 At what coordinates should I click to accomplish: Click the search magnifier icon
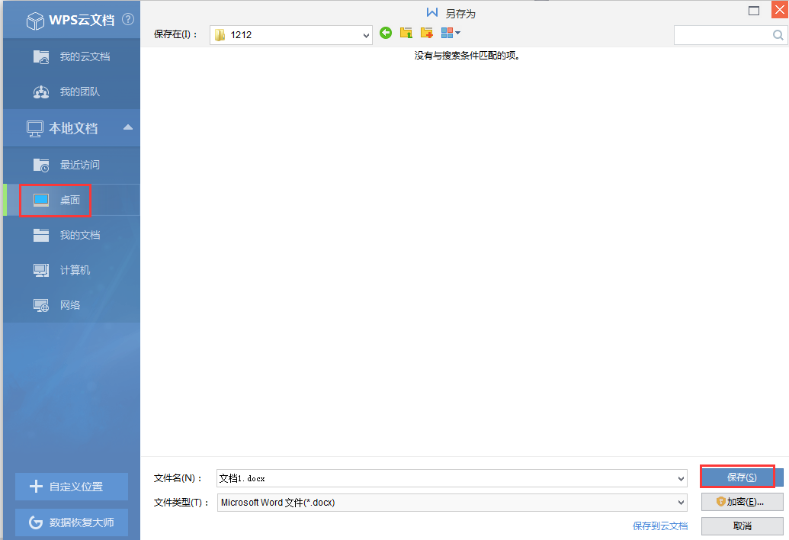(778, 35)
